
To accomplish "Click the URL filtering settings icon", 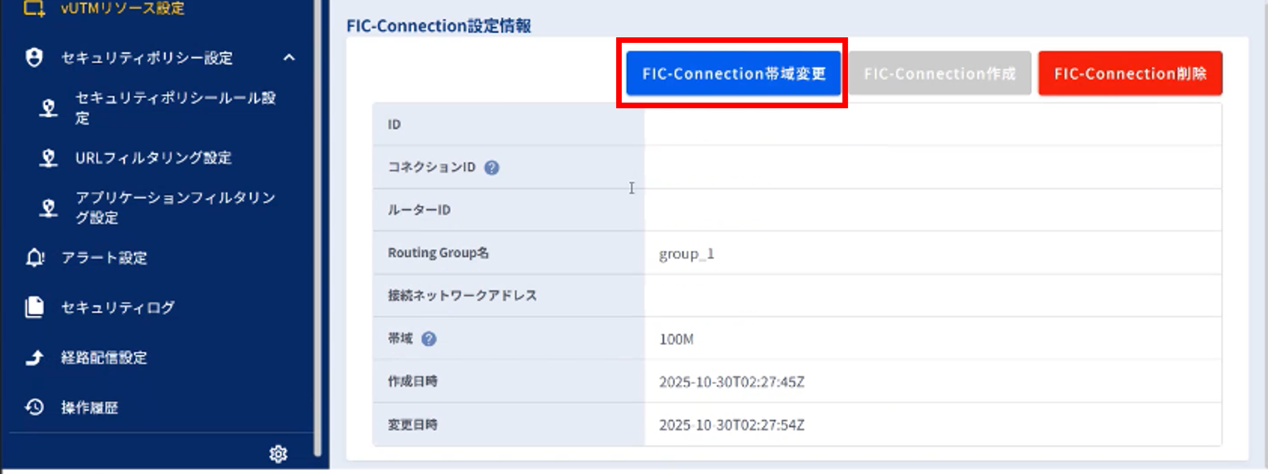I will (x=48, y=158).
